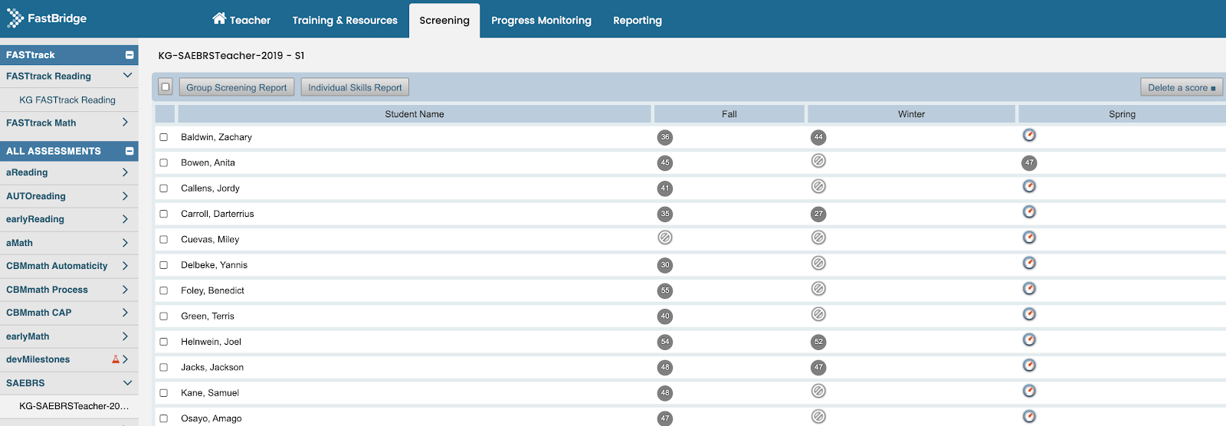This screenshot has height=426, width=1226.
Task: Check the box for Baldwin, Zachary
Action: (x=163, y=137)
